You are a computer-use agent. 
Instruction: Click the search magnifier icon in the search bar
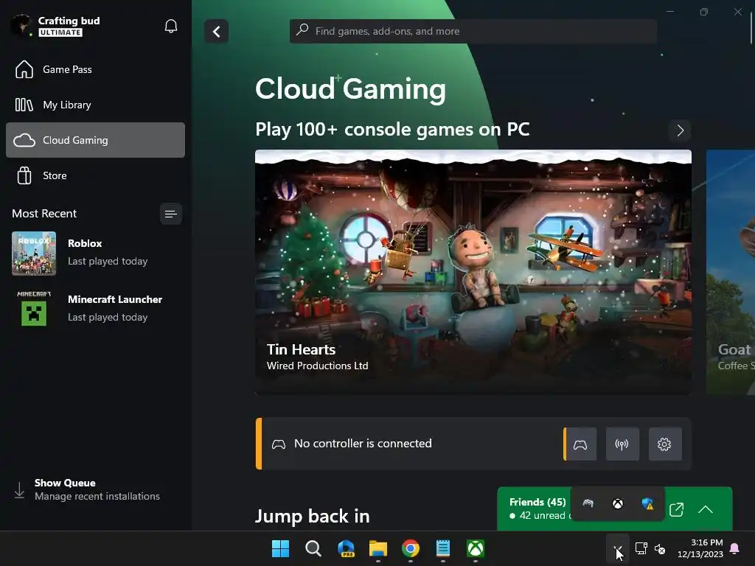coord(302,29)
